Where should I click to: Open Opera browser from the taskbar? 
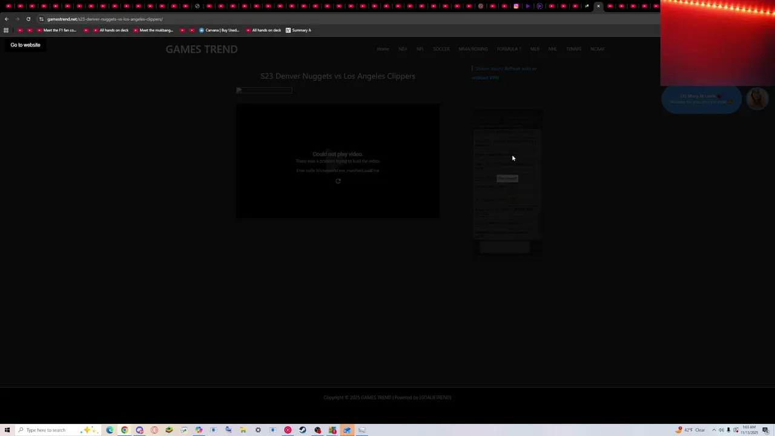pyautogui.click(x=154, y=430)
